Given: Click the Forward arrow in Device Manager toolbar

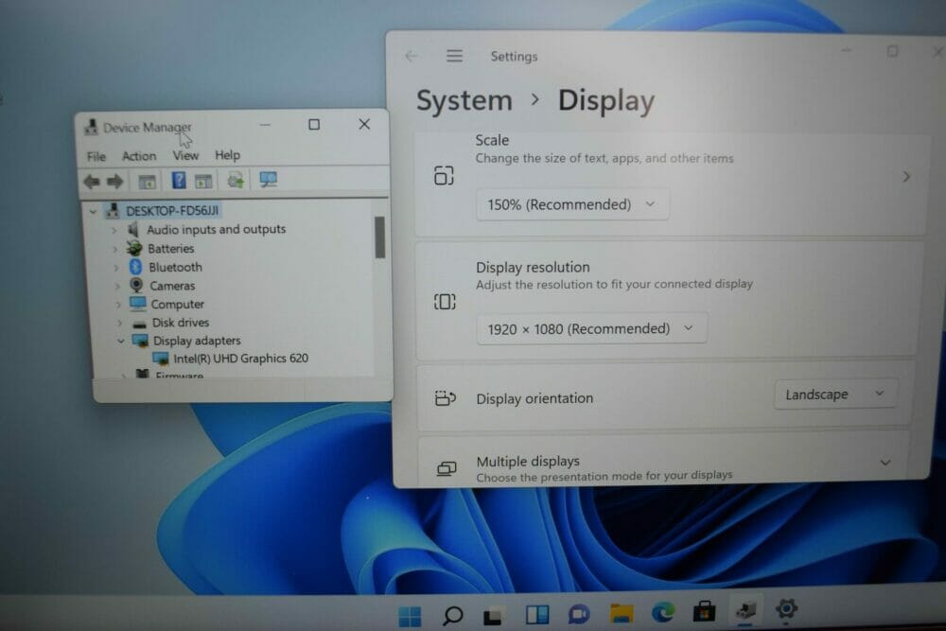Looking at the screenshot, I should click(x=115, y=181).
